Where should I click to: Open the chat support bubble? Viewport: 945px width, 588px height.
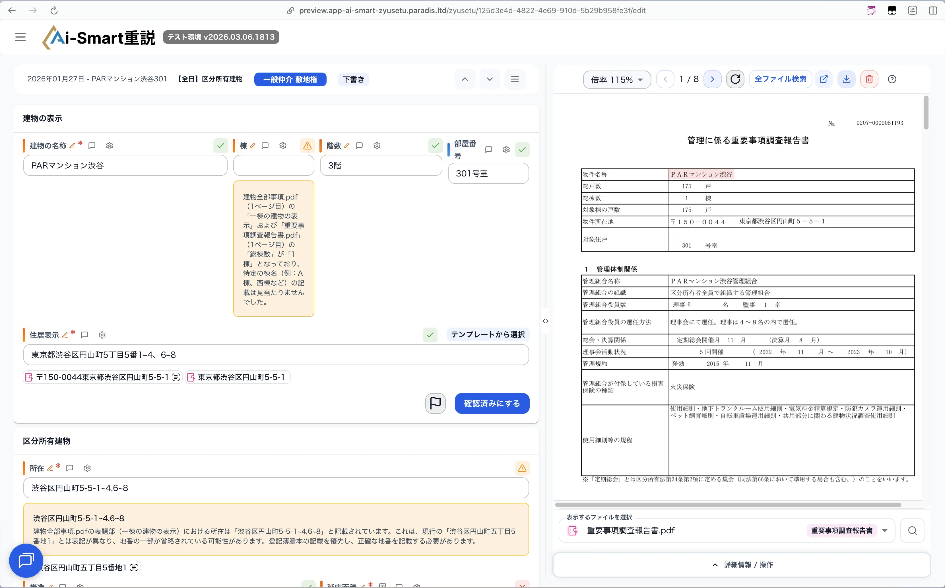26,560
